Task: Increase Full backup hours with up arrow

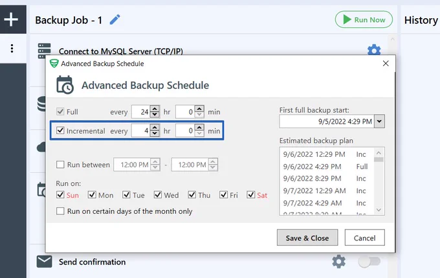Action: [x=155, y=108]
